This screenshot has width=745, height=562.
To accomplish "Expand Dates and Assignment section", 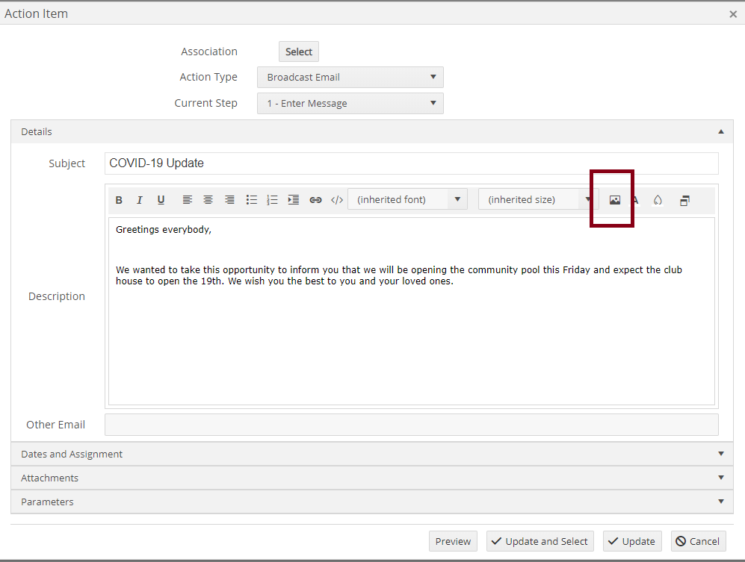I will click(x=372, y=454).
